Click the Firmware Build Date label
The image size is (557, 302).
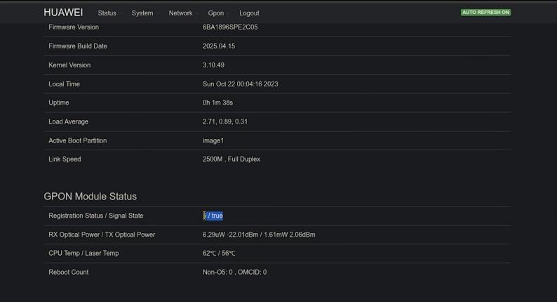78,46
